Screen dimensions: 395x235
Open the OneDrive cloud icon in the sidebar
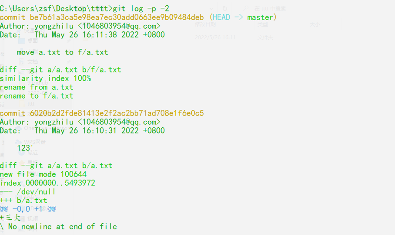[18, 128]
